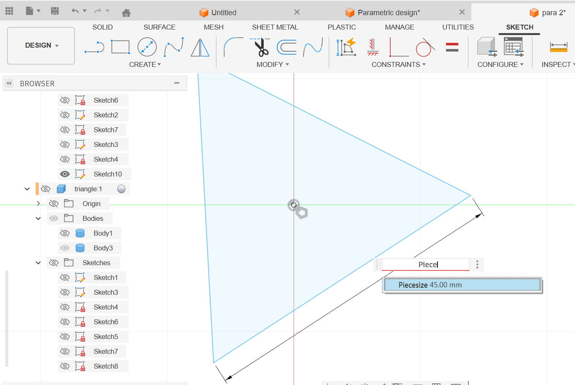Minimize the Browser with the minus icon

pyautogui.click(x=177, y=83)
